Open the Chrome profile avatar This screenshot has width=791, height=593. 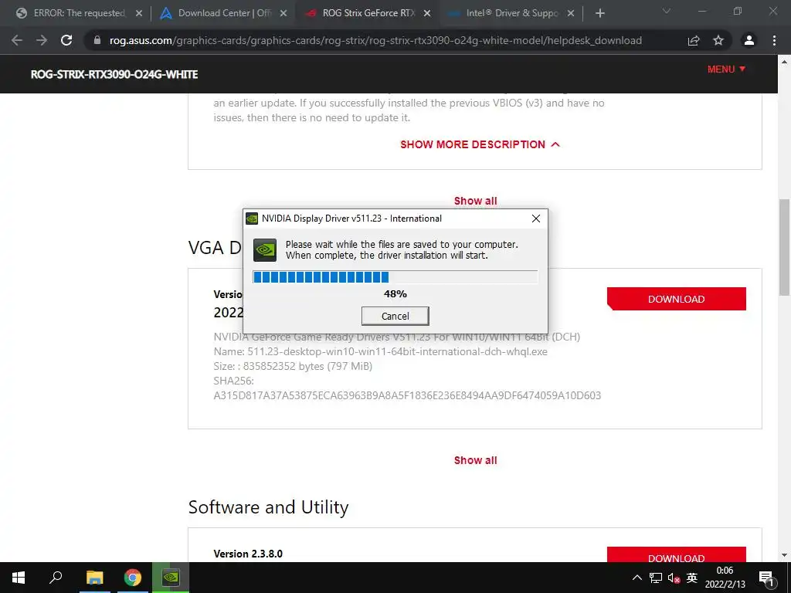tap(749, 40)
